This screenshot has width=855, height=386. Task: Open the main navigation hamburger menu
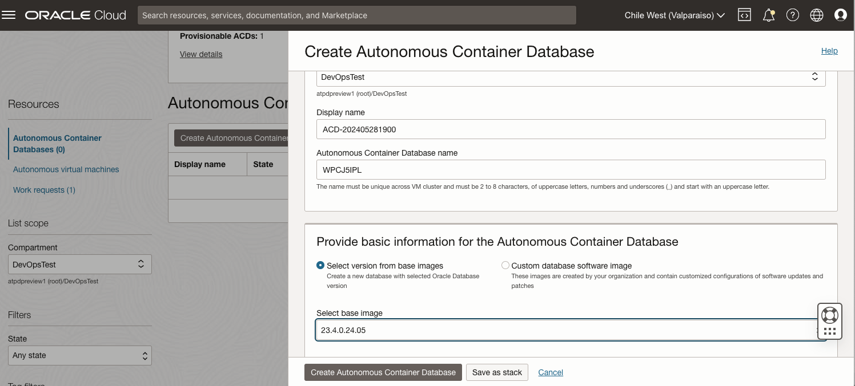[9, 14]
